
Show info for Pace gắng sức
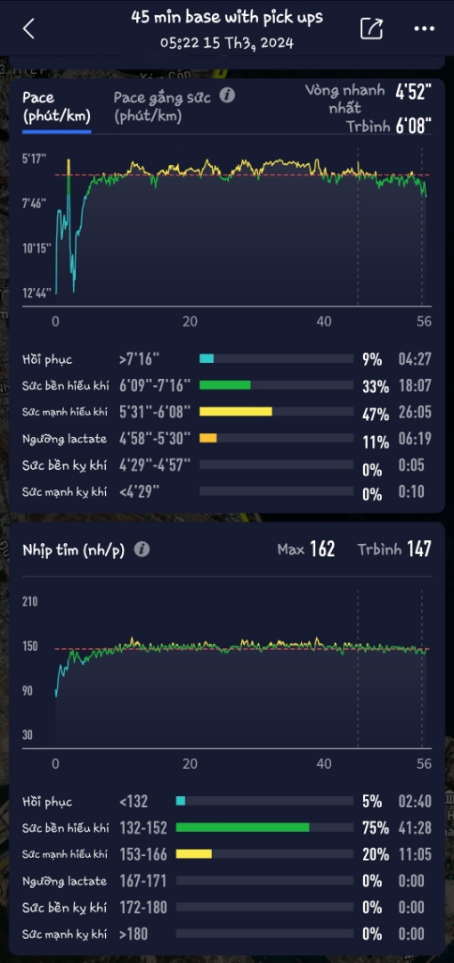(227, 95)
